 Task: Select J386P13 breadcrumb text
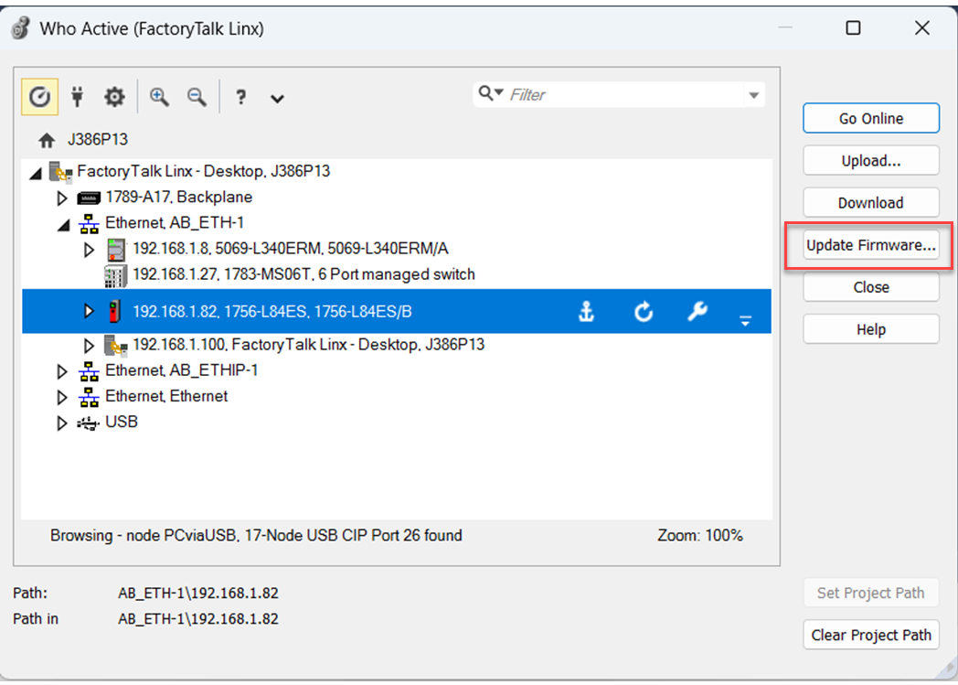98,140
